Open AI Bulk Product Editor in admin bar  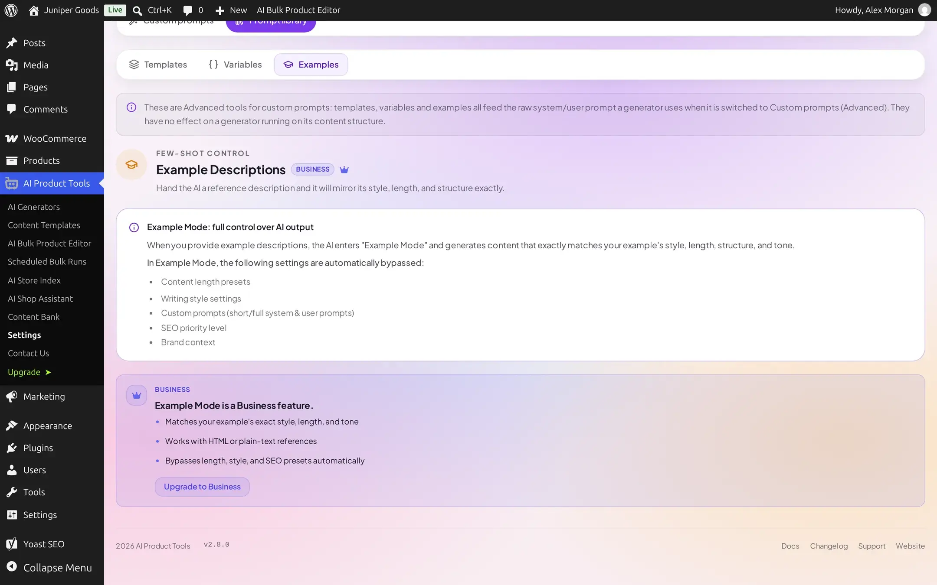(298, 10)
